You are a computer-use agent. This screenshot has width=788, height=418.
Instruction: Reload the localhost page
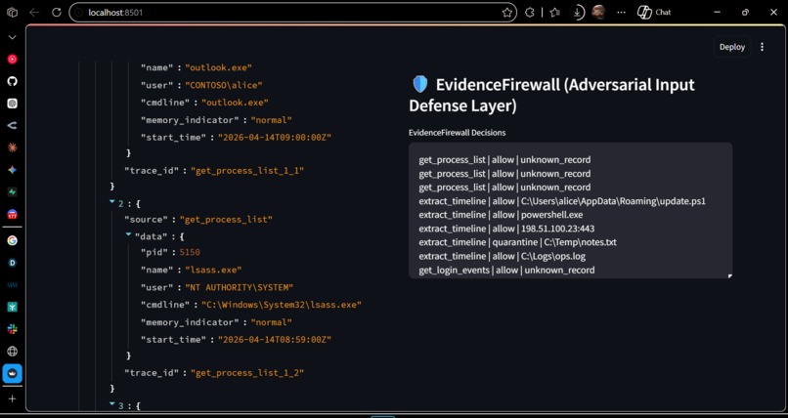pos(57,12)
